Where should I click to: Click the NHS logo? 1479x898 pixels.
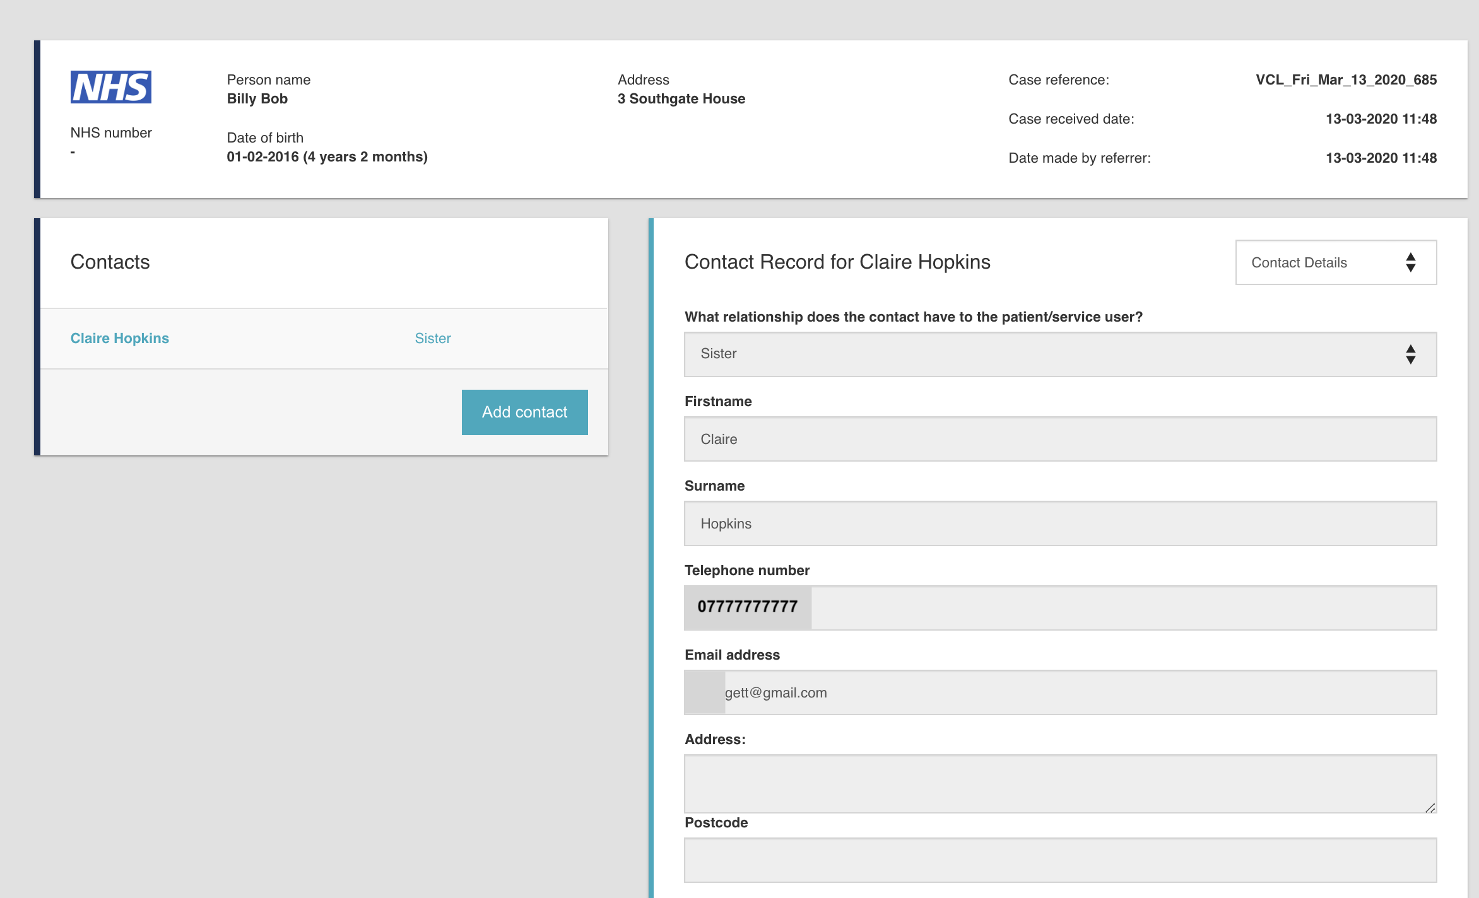point(110,87)
